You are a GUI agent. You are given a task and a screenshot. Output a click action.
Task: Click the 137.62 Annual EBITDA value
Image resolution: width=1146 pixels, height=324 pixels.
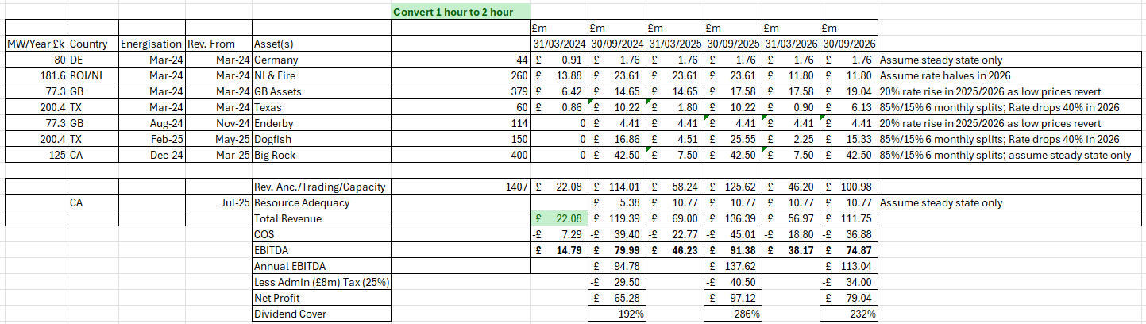point(732,266)
